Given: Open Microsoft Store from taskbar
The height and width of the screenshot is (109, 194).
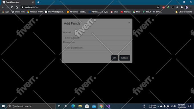Looking at the screenshot, I should pos(87,106).
